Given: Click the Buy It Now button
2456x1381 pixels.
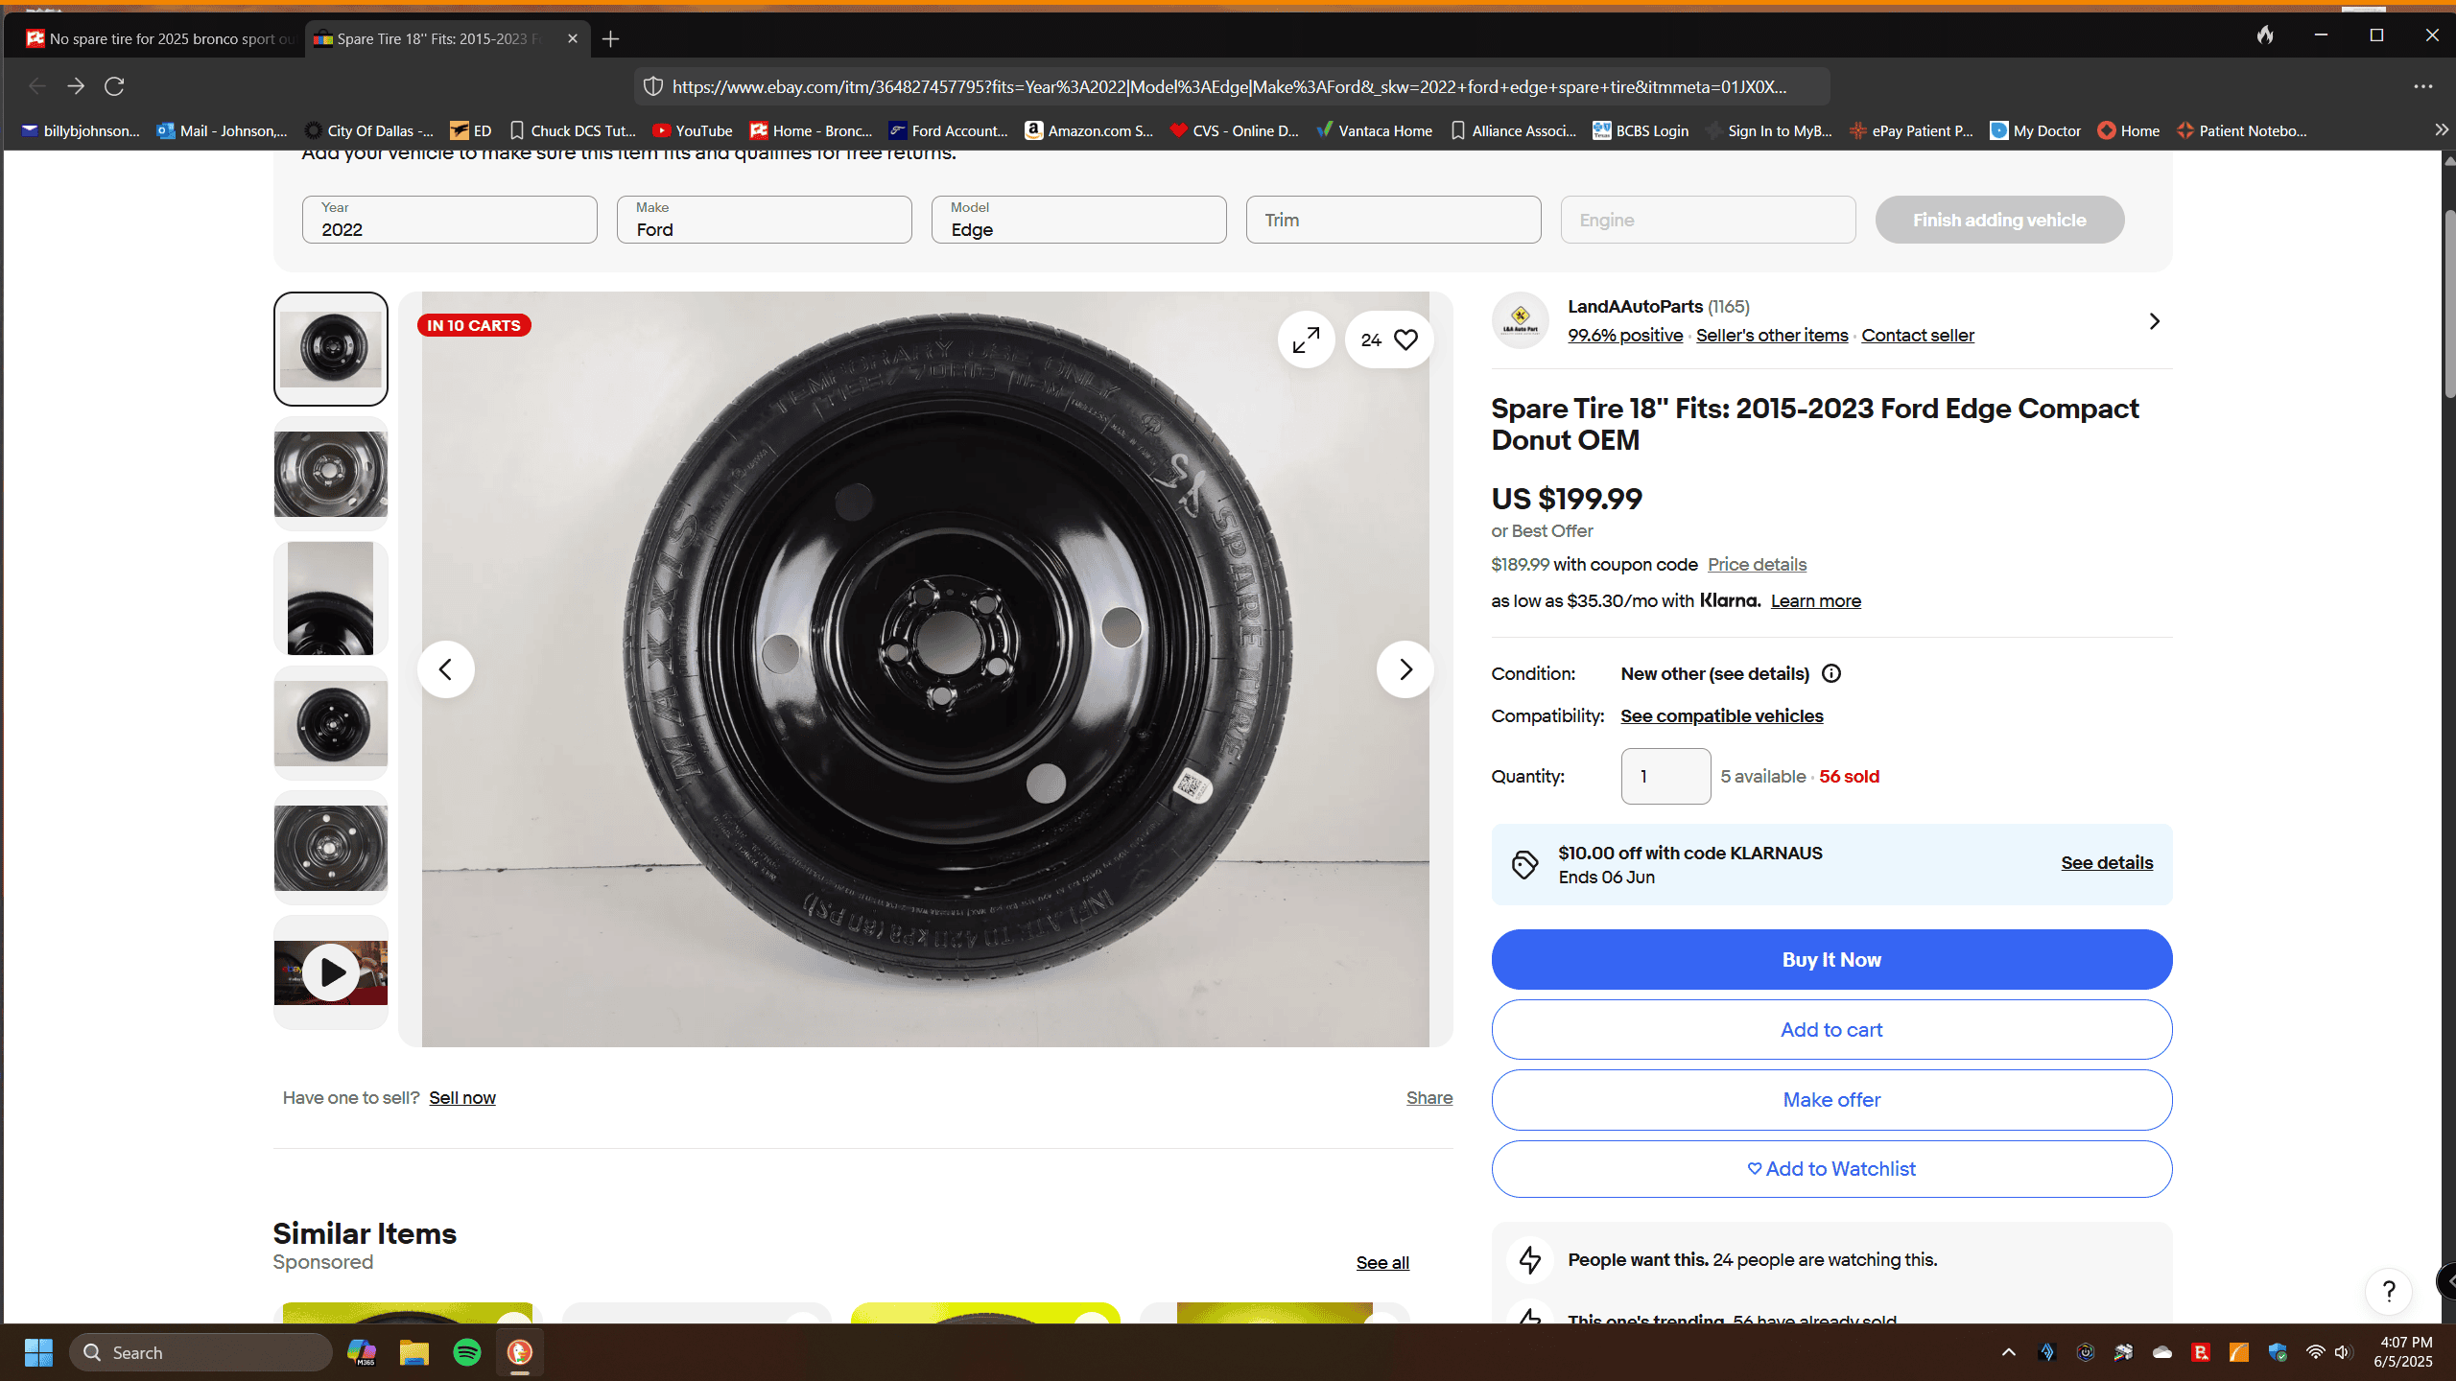Looking at the screenshot, I should 1831,959.
